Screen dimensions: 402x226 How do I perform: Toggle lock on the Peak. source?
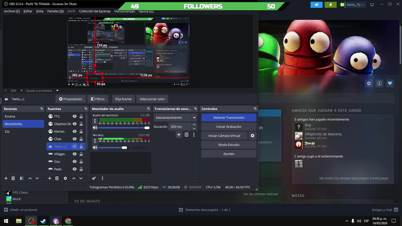click(81, 169)
